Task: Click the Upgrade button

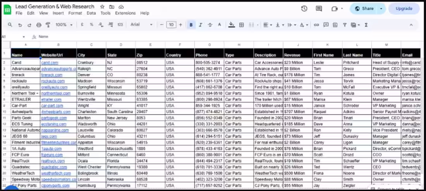Action: click(404, 9)
